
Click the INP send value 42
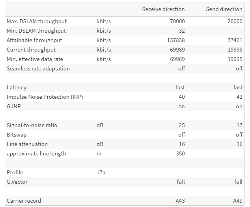tap(239, 97)
